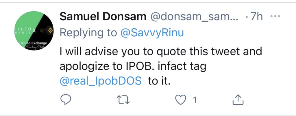Open the @real_IpobDOS mention
The image size is (296, 116).
pos(101,81)
